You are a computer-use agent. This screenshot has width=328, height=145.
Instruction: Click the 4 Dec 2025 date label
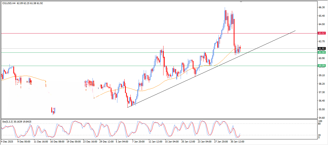(x=8, y=141)
